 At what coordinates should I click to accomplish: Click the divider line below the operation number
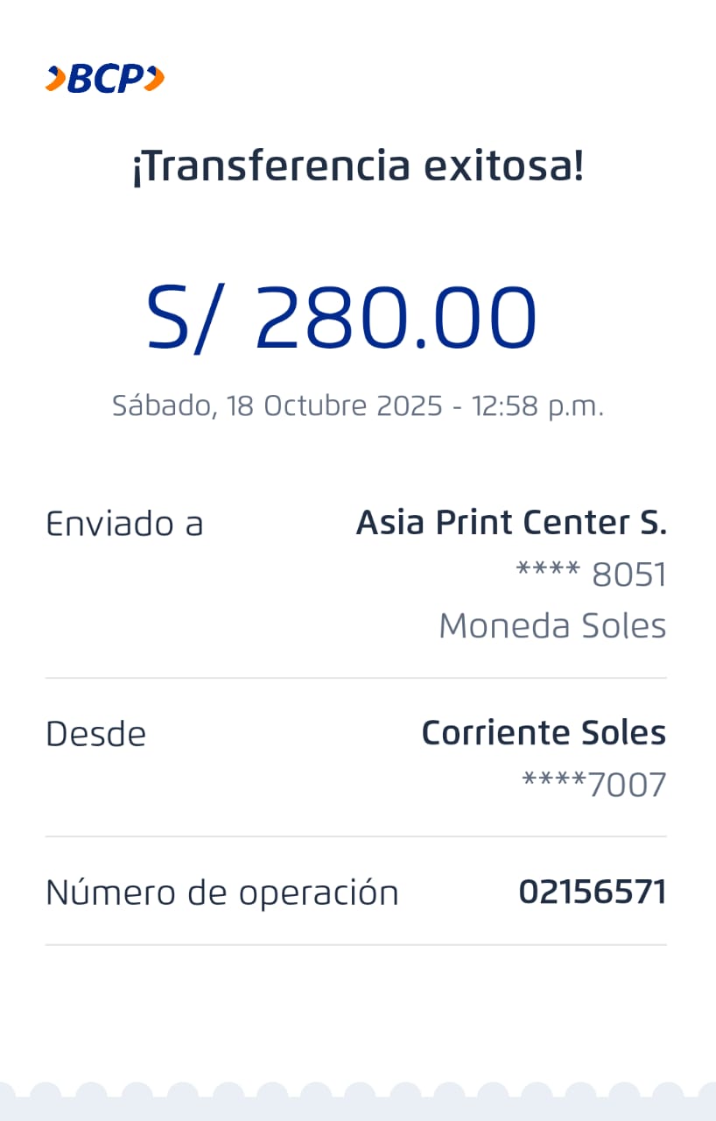(x=355, y=945)
